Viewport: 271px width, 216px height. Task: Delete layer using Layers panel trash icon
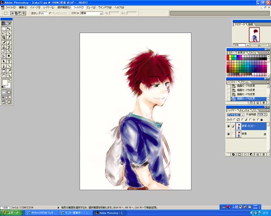263,154
